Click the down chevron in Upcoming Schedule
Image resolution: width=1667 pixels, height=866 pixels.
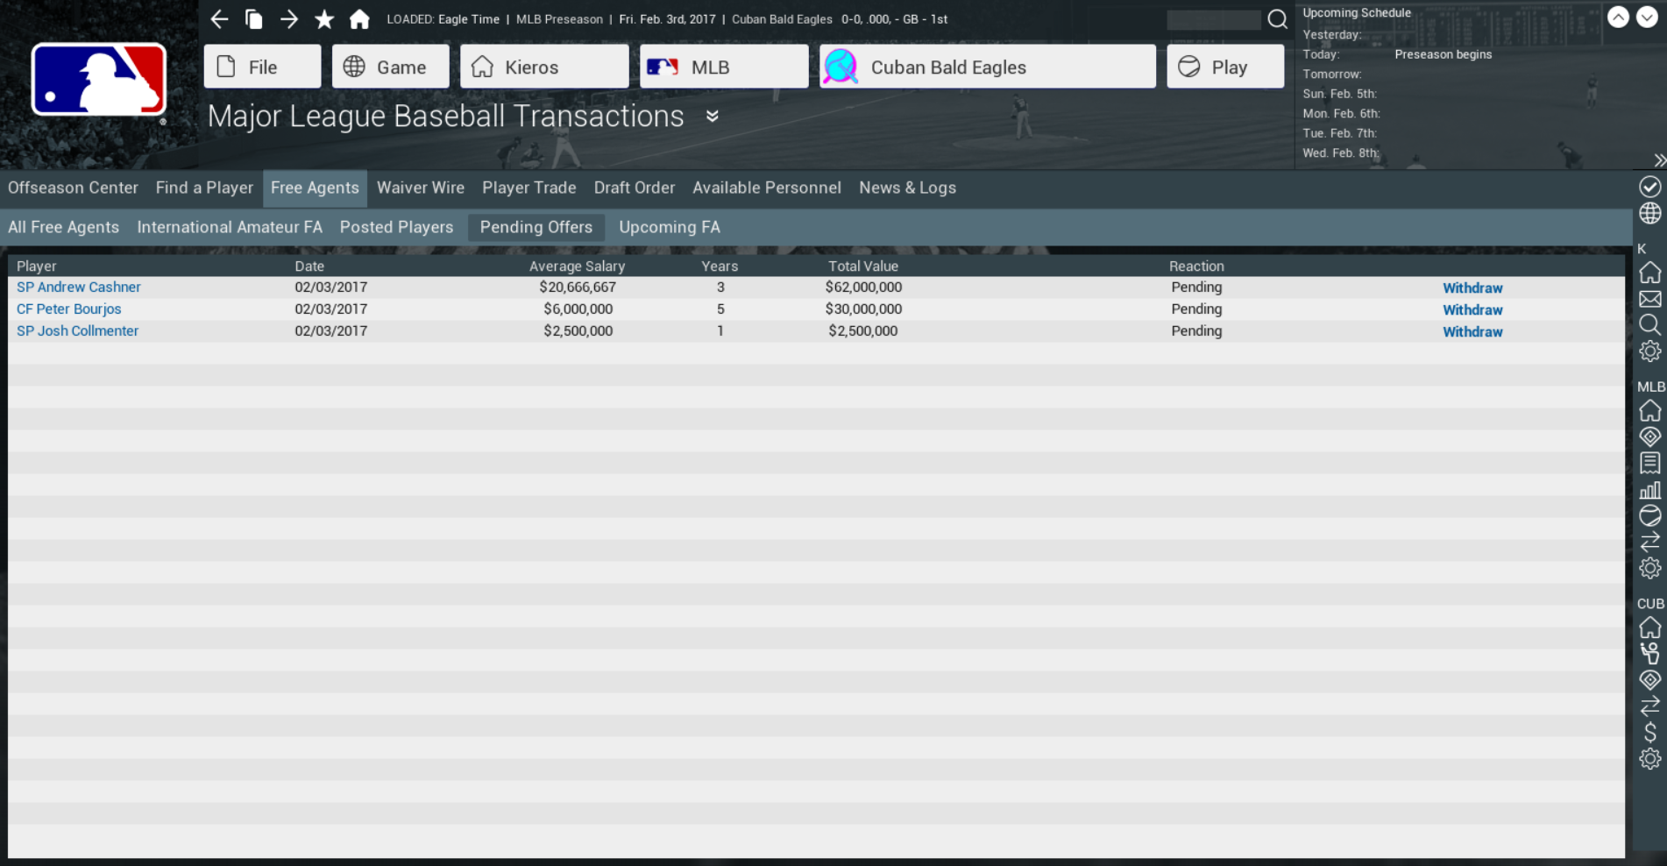tap(1646, 17)
